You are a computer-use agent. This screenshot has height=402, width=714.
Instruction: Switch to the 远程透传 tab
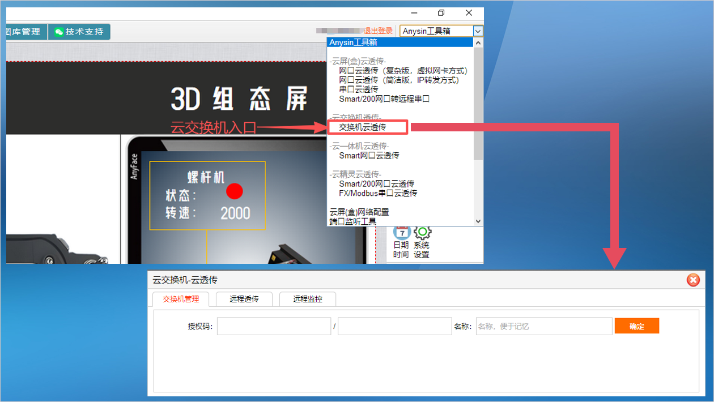tap(244, 299)
